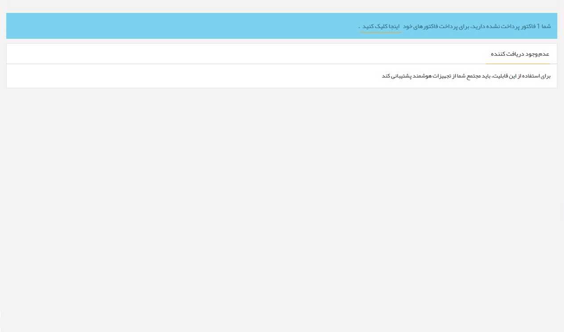Click the 'اینجا کلیک کنید' invoice payment link

pyautogui.click(x=381, y=26)
